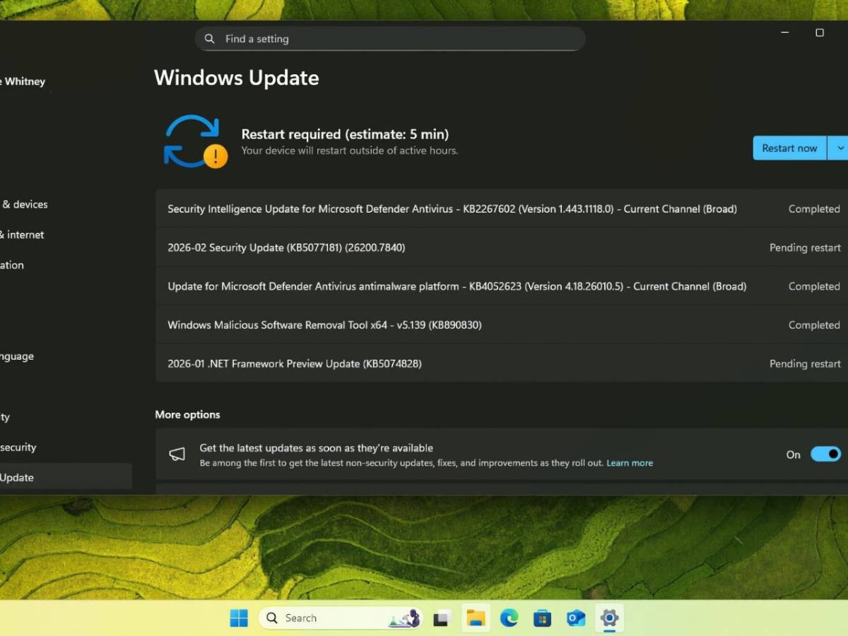848x636 pixels.
Task: Launch Microsoft Edge from the taskbar
Action: (509, 618)
